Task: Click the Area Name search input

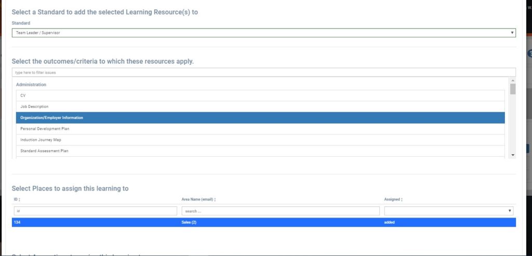Action: [x=281, y=211]
